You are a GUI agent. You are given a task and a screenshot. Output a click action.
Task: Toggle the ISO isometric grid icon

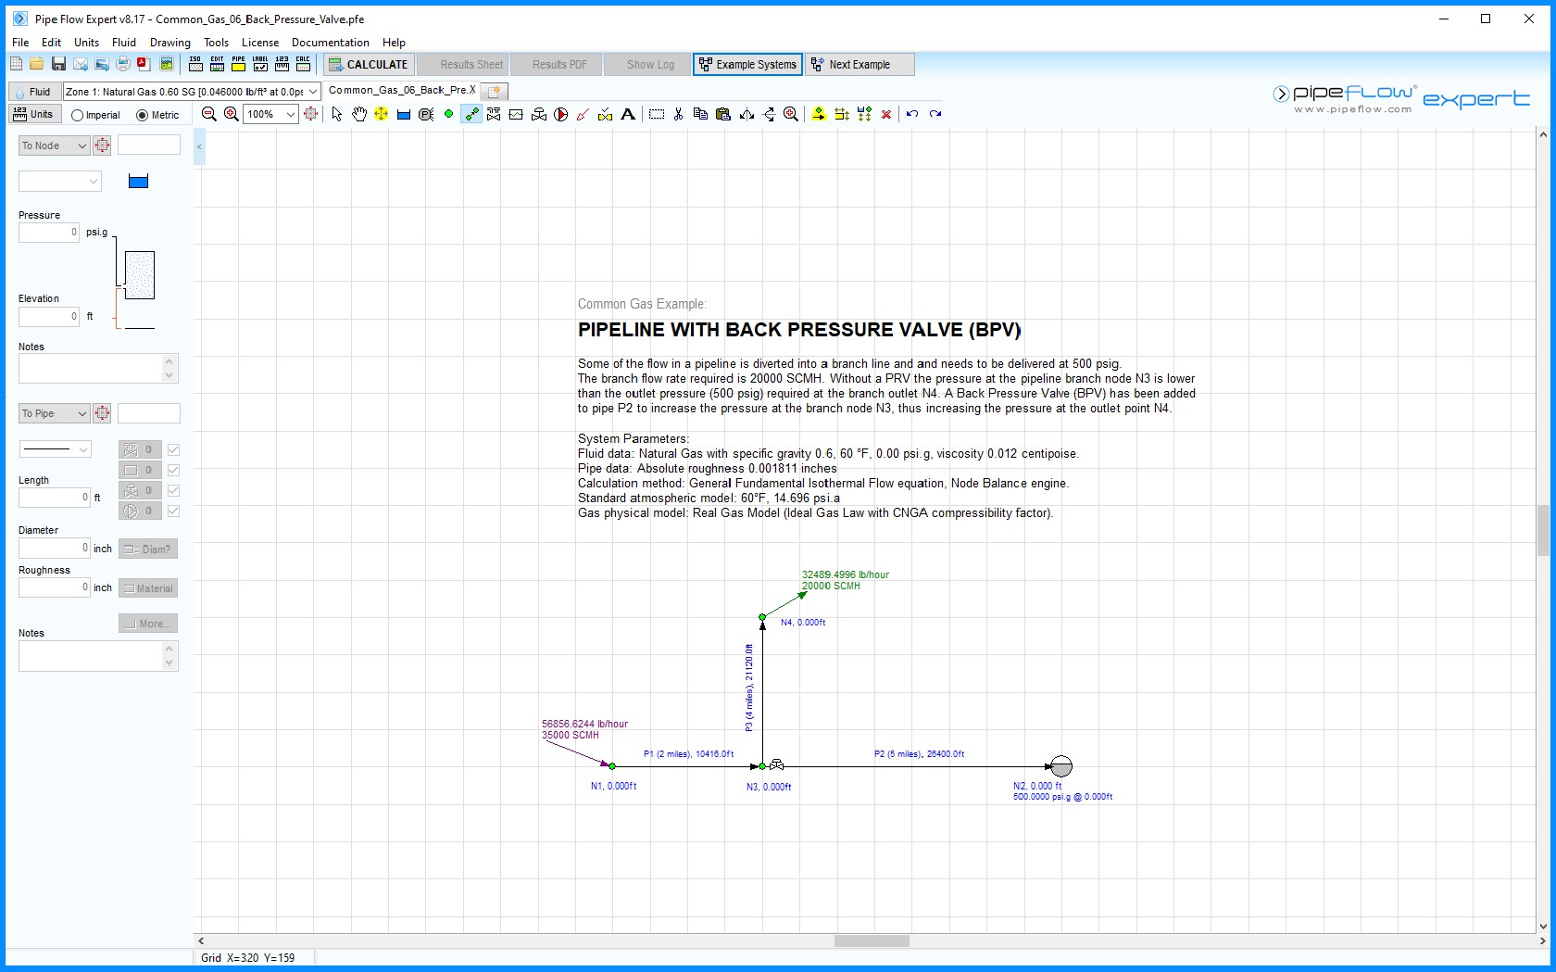click(195, 64)
